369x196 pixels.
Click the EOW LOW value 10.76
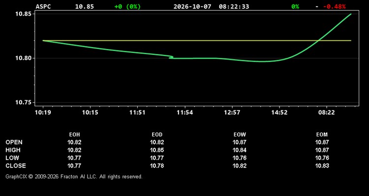240,158
